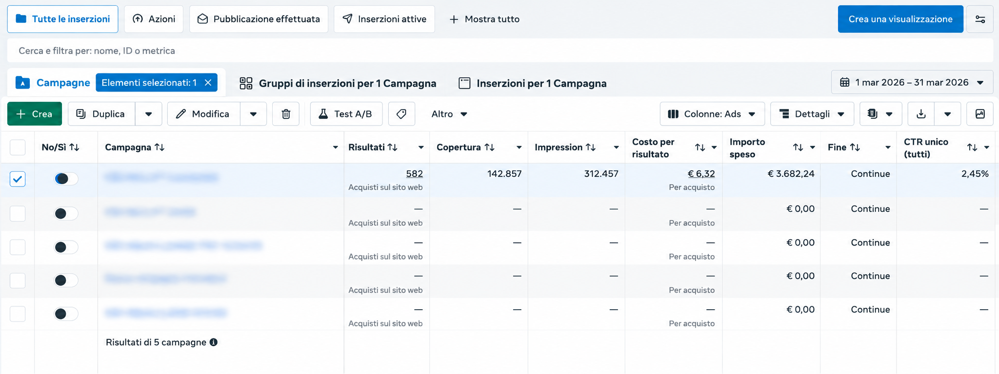Switch on the fourth campaign toggle
Viewport: 999px width, 374px height.
point(66,280)
